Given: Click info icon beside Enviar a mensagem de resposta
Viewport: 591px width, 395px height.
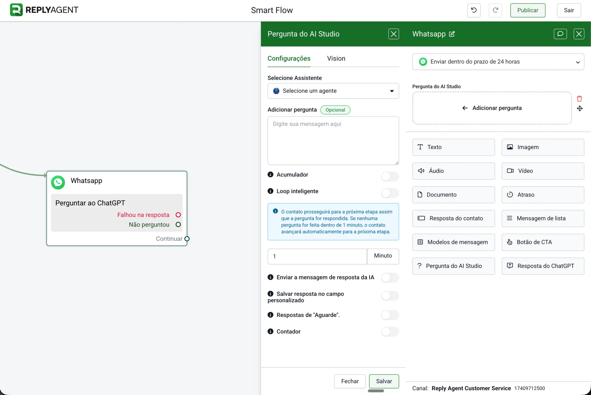Looking at the screenshot, I should tap(270, 277).
